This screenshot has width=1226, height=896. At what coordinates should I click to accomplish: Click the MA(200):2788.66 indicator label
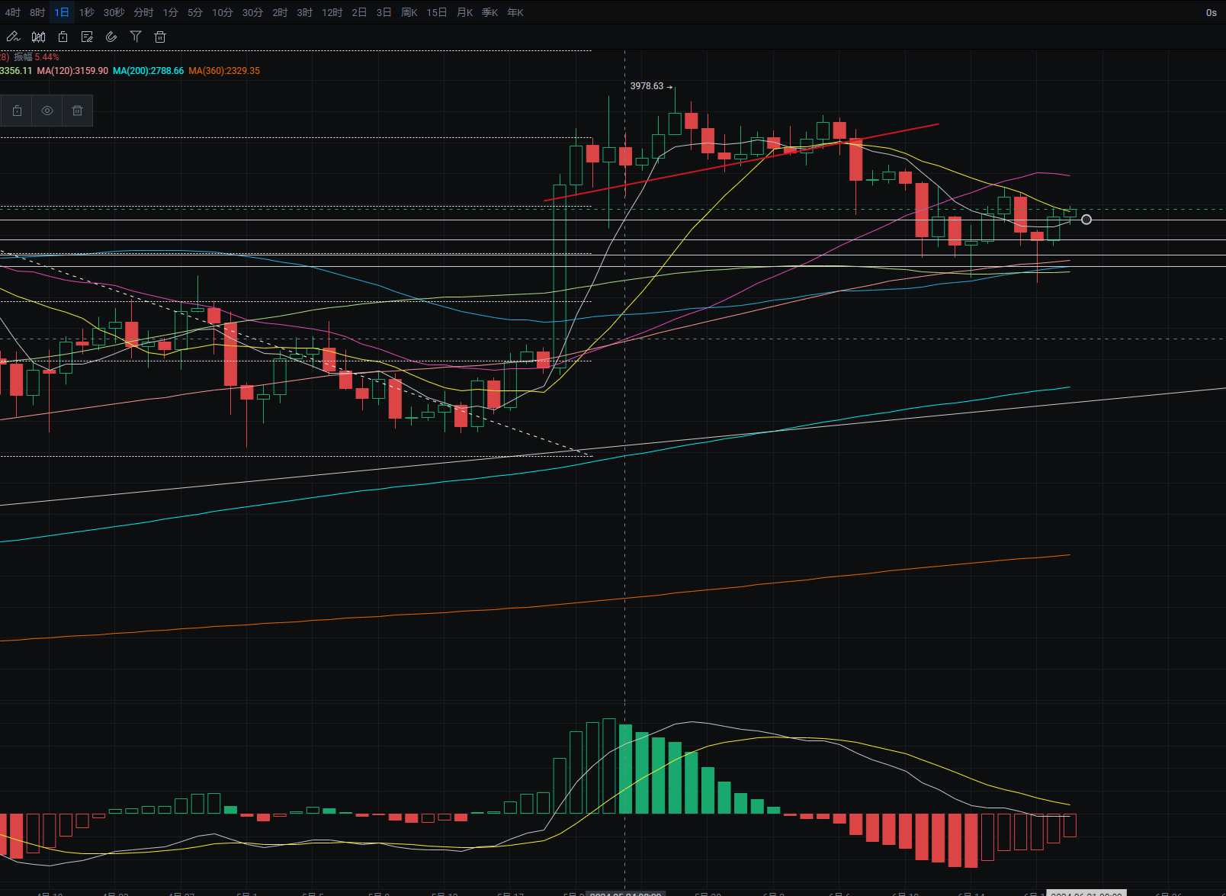[148, 71]
